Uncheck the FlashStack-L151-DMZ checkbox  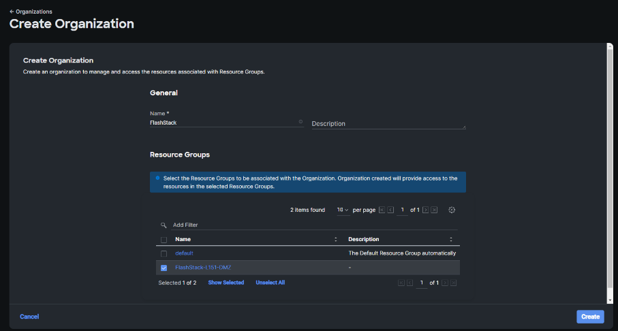click(x=164, y=268)
